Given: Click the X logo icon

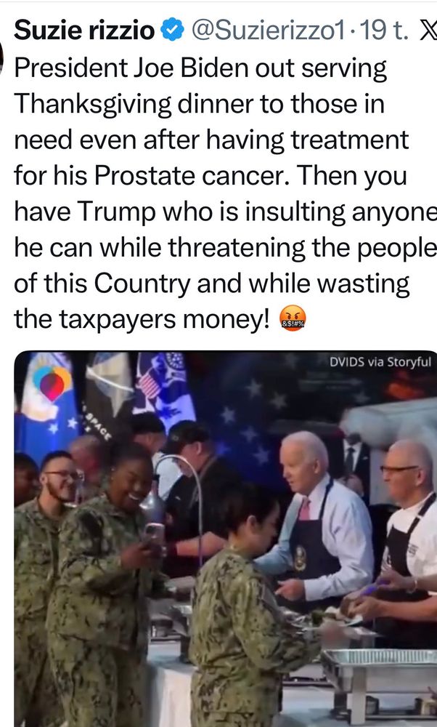Looking at the screenshot, I should [426, 31].
